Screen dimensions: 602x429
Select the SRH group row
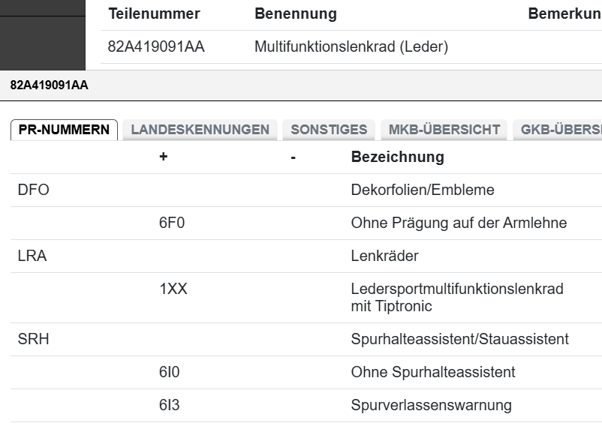(x=33, y=339)
